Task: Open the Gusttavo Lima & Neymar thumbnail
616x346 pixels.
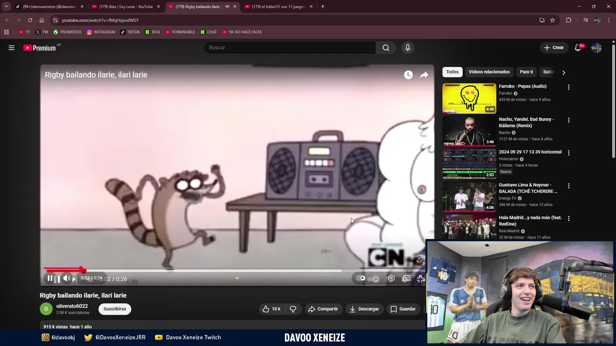Action: (x=469, y=197)
